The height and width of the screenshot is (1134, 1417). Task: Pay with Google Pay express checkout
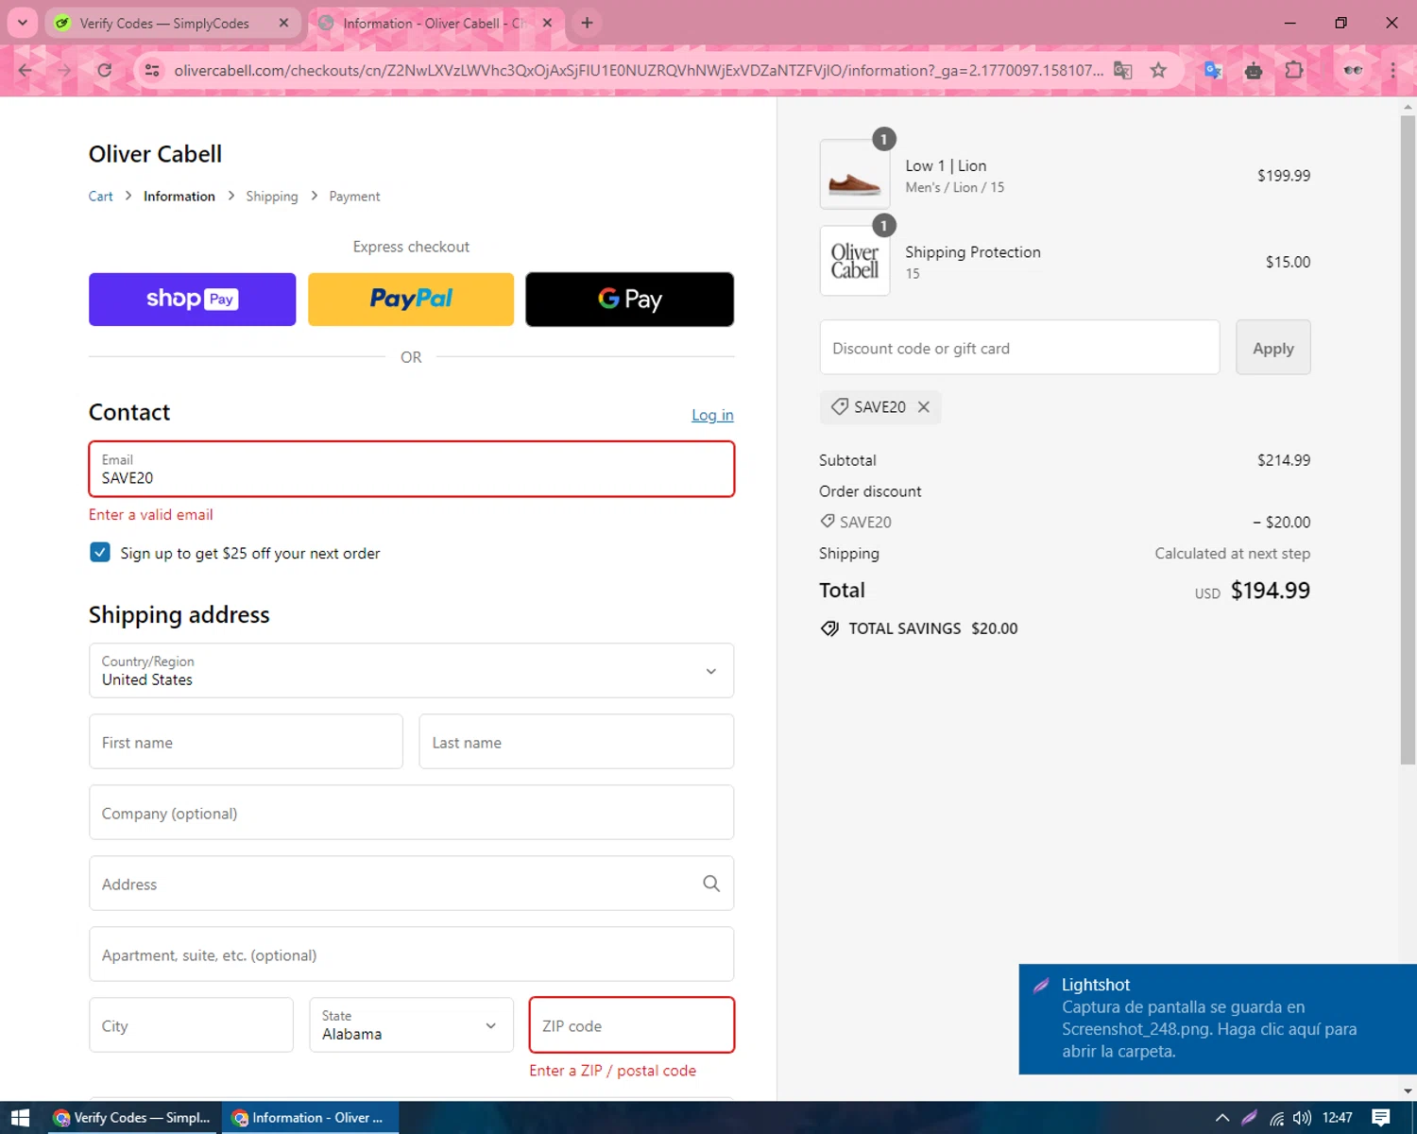point(629,300)
